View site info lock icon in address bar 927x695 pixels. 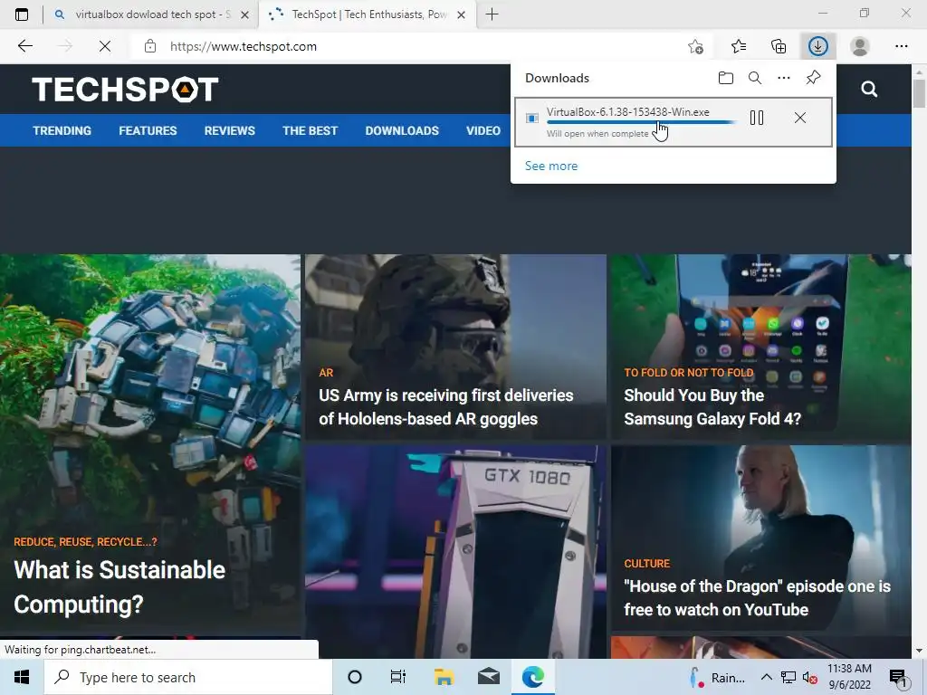(x=150, y=46)
